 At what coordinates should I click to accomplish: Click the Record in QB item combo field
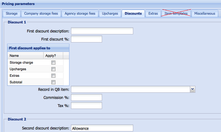click(130, 90)
